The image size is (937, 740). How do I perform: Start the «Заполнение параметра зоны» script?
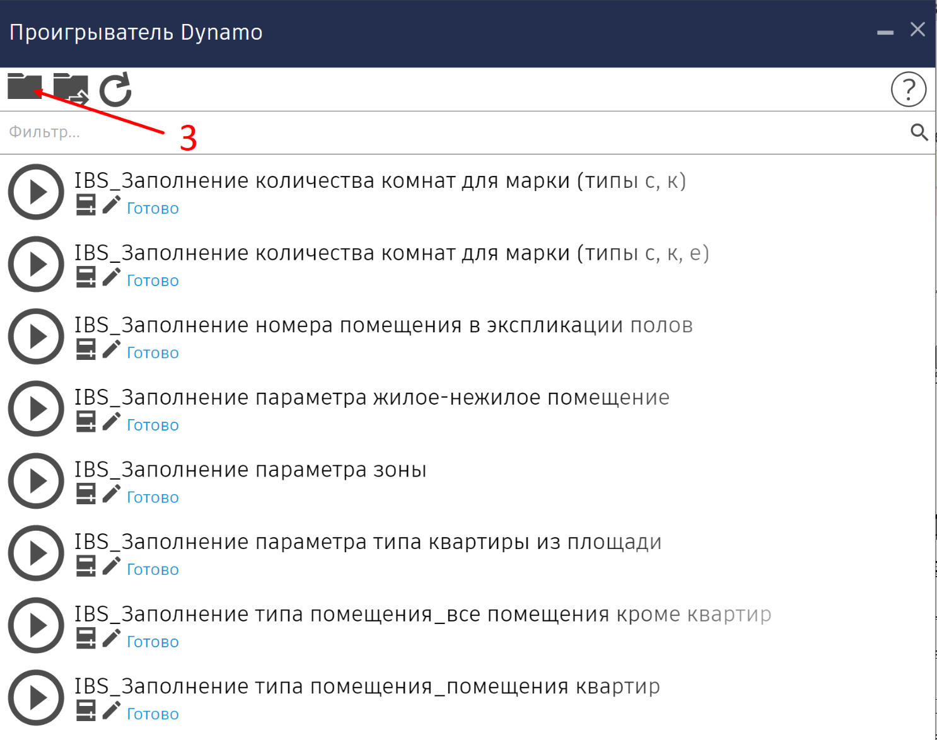point(36,481)
